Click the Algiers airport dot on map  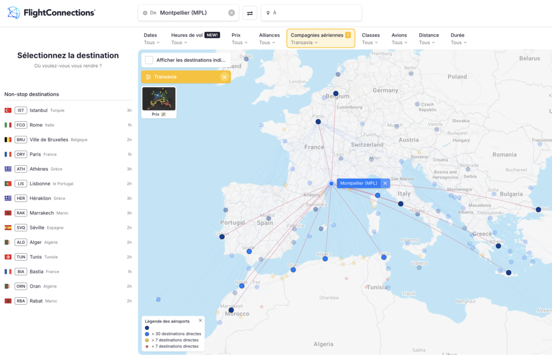click(x=325, y=259)
